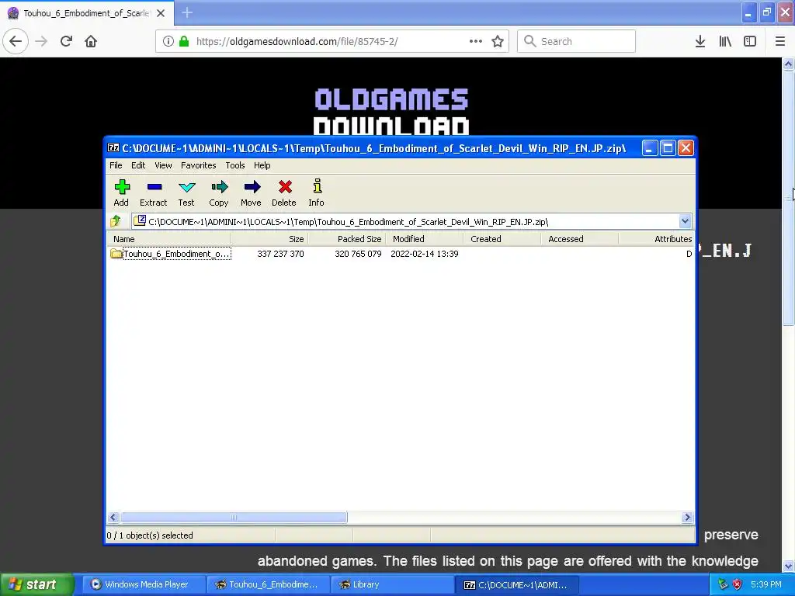Run the Test archive tool

click(186, 192)
